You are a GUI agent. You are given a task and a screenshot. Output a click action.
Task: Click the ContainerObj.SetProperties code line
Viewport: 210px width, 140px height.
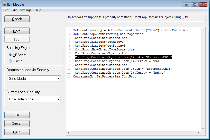105,76
